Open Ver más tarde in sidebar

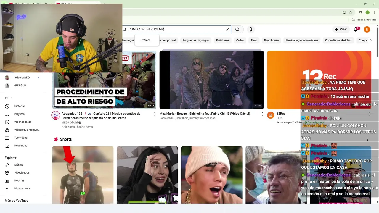tap(23, 122)
